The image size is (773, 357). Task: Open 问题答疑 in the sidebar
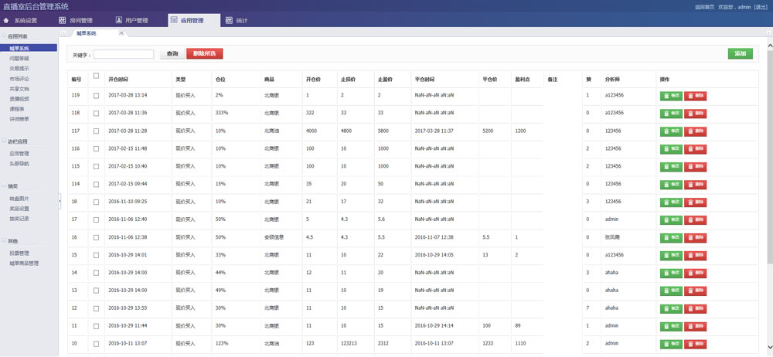[20, 58]
